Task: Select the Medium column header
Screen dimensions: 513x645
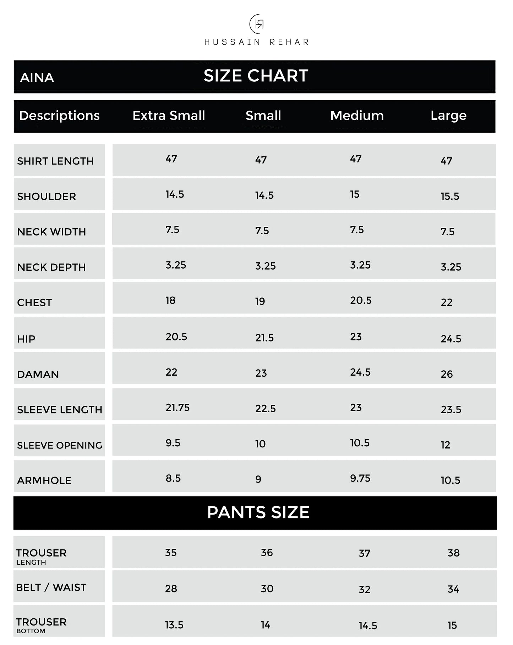Action: point(357,115)
